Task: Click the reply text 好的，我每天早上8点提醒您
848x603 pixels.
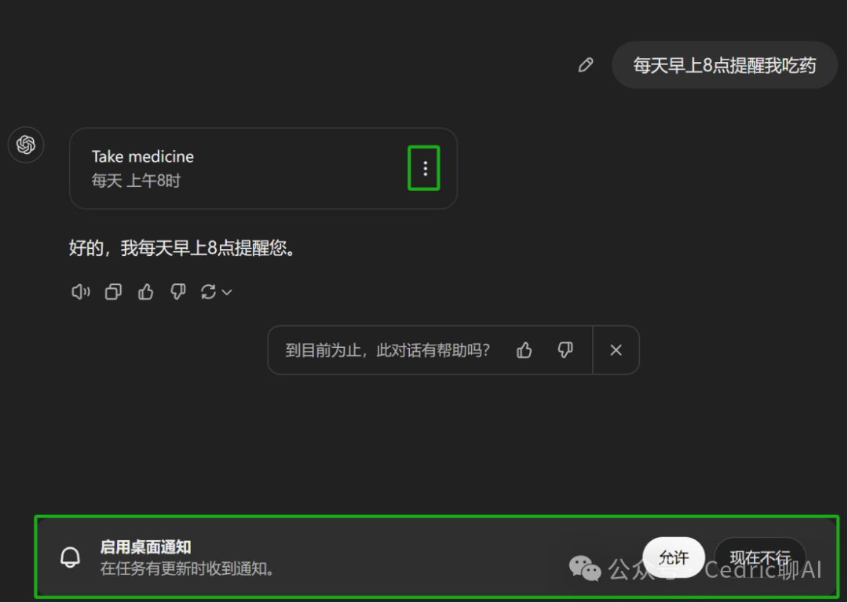Action: [x=182, y=248]
